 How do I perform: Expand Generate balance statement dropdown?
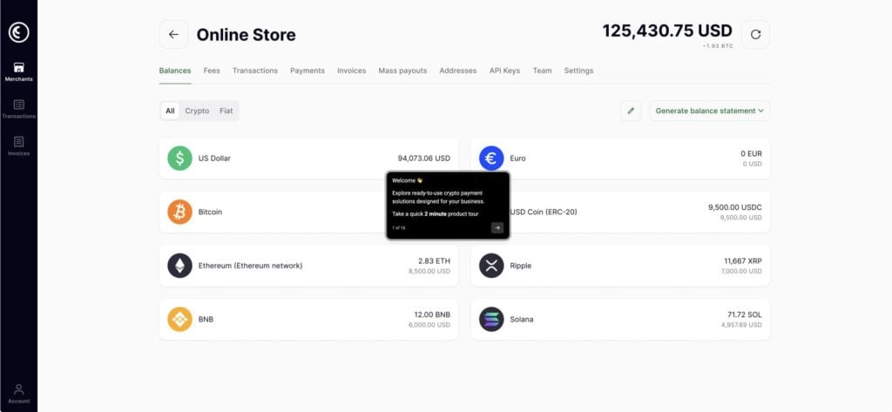pyautogui.click(x=709, y=111)
